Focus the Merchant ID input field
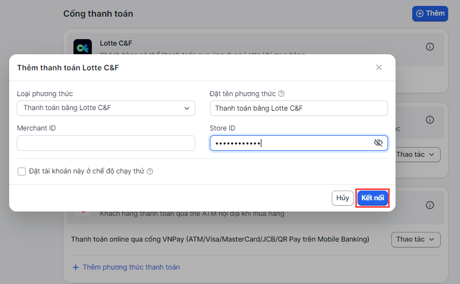 point(106,143)
